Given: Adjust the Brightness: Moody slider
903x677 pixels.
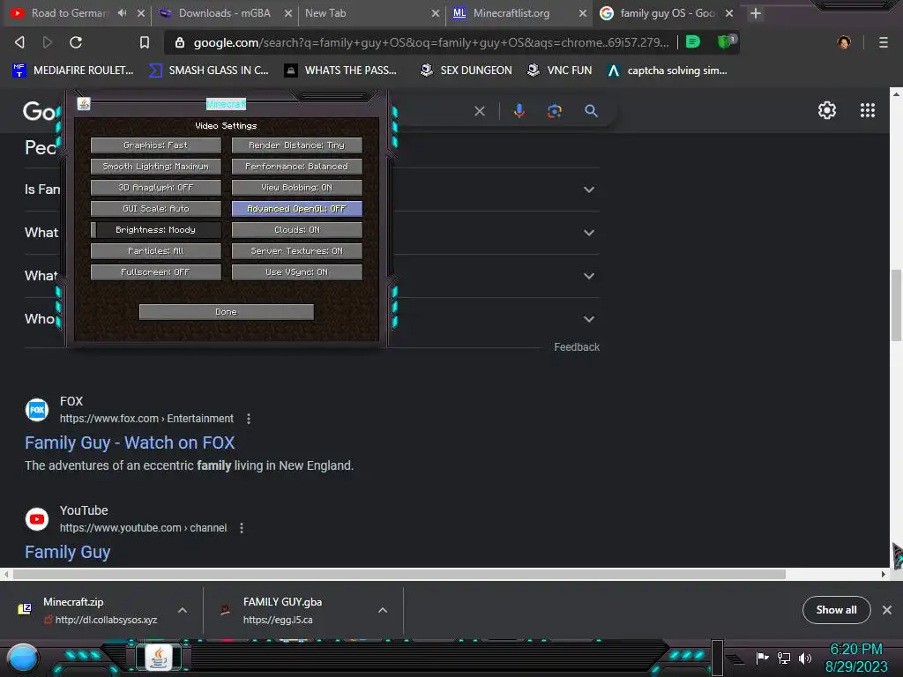Looking at the screenshot, I should [x=155, y=230].
